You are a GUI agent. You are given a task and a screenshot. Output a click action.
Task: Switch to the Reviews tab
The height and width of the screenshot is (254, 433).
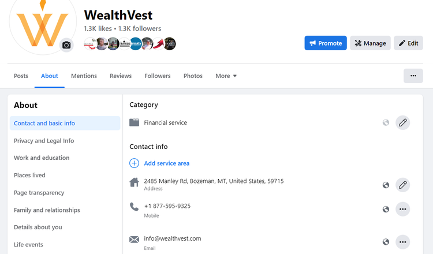(121, 76)
